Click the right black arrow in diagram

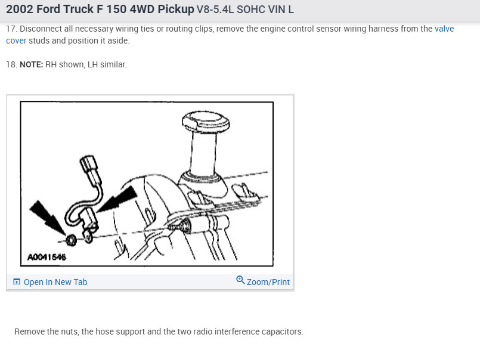click(x=117, y=200)
